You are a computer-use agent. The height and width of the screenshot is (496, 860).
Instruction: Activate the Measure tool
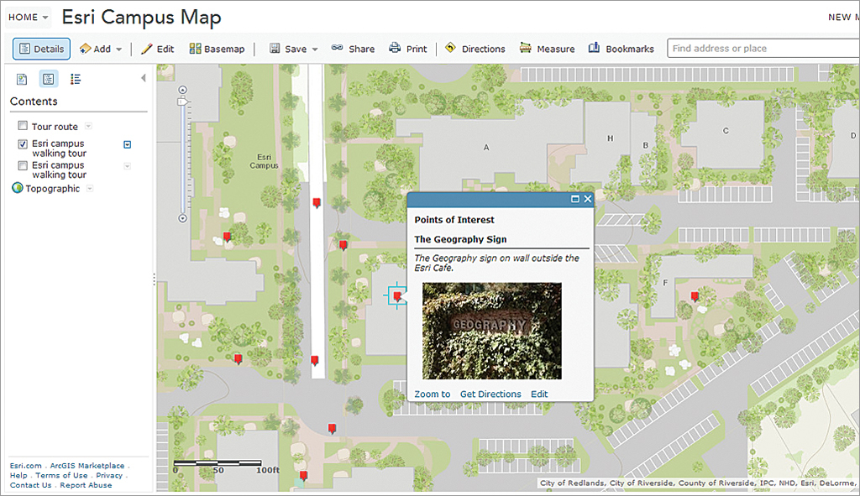click(x=547, y=49)
